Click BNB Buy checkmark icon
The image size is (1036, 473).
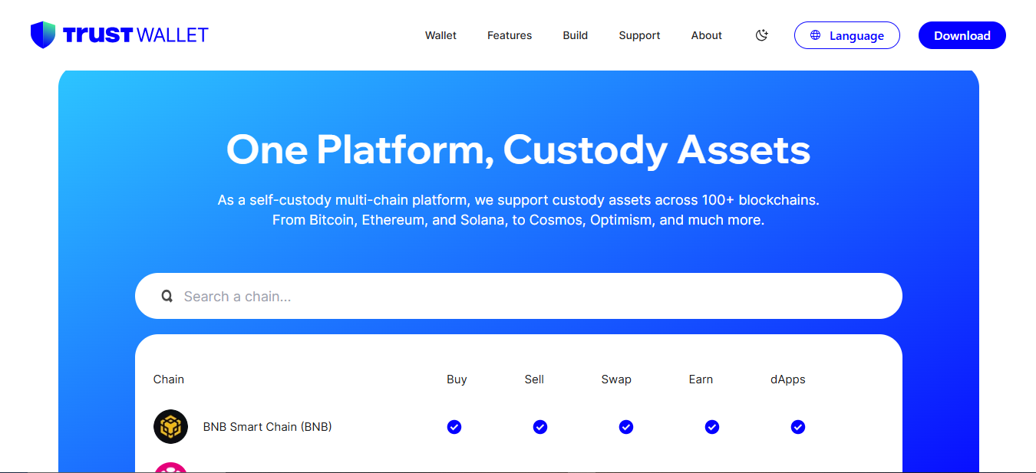click(454, 426)
